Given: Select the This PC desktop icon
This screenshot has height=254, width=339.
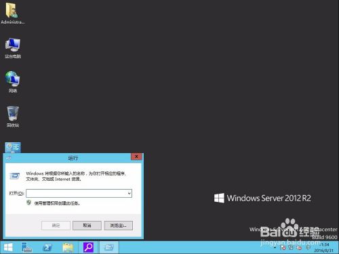Looking at the screenshot, I should [13, 48].
